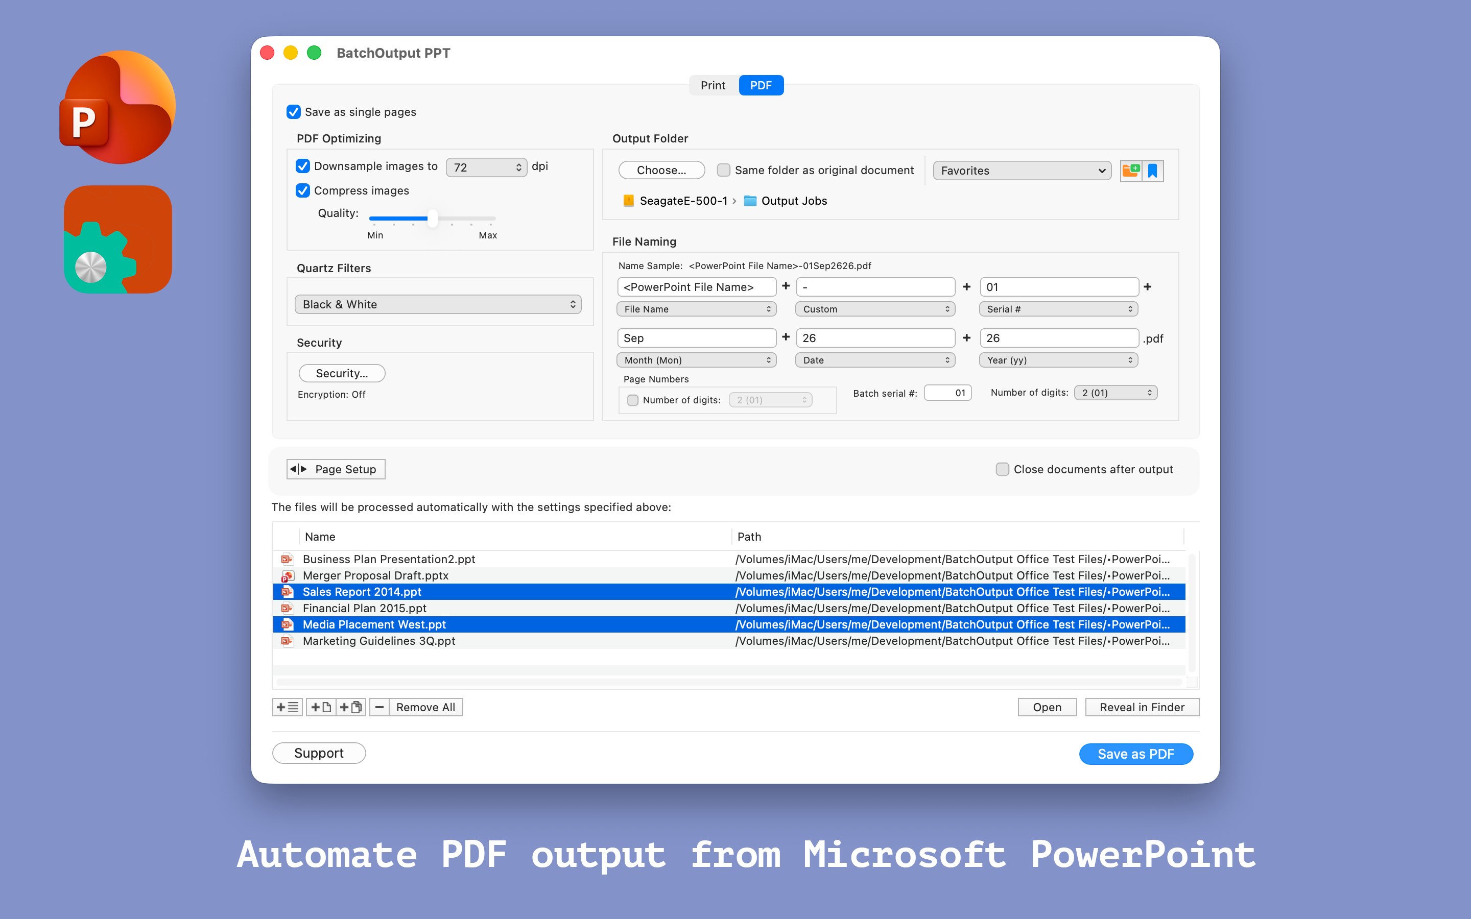Screen dimensions: 1471x919
Task: Click file icon of Business Plan Presentation2.ppt
Action: coord(287,559)
